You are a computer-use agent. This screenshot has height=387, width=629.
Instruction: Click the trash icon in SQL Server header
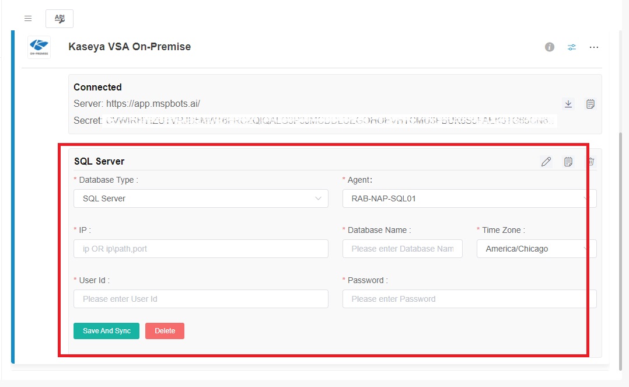[x=591, y=161]
